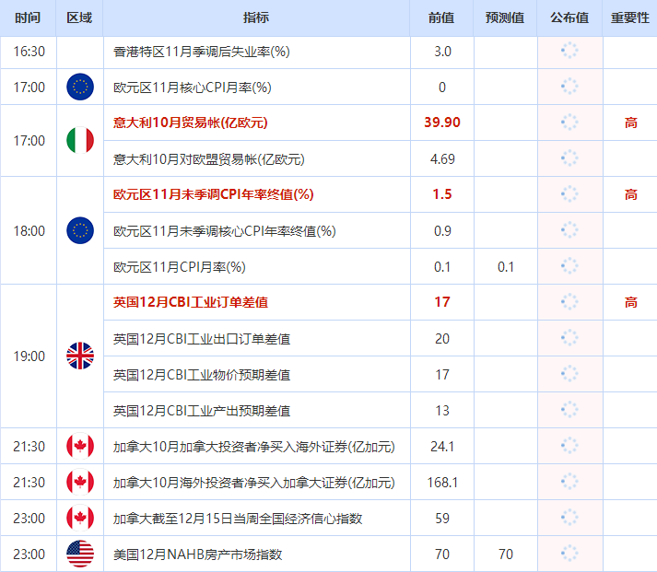Screen dimensions: 657x572
Task: Click loading spinner for 加拿大投资者净买入海外证券
Action: 569,446
